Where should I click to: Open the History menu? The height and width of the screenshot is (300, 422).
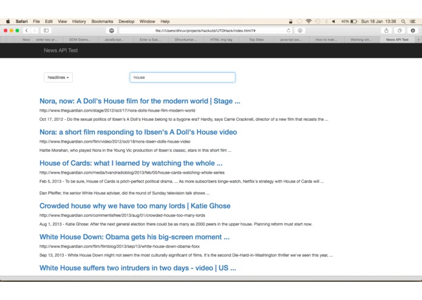point(79,21)
